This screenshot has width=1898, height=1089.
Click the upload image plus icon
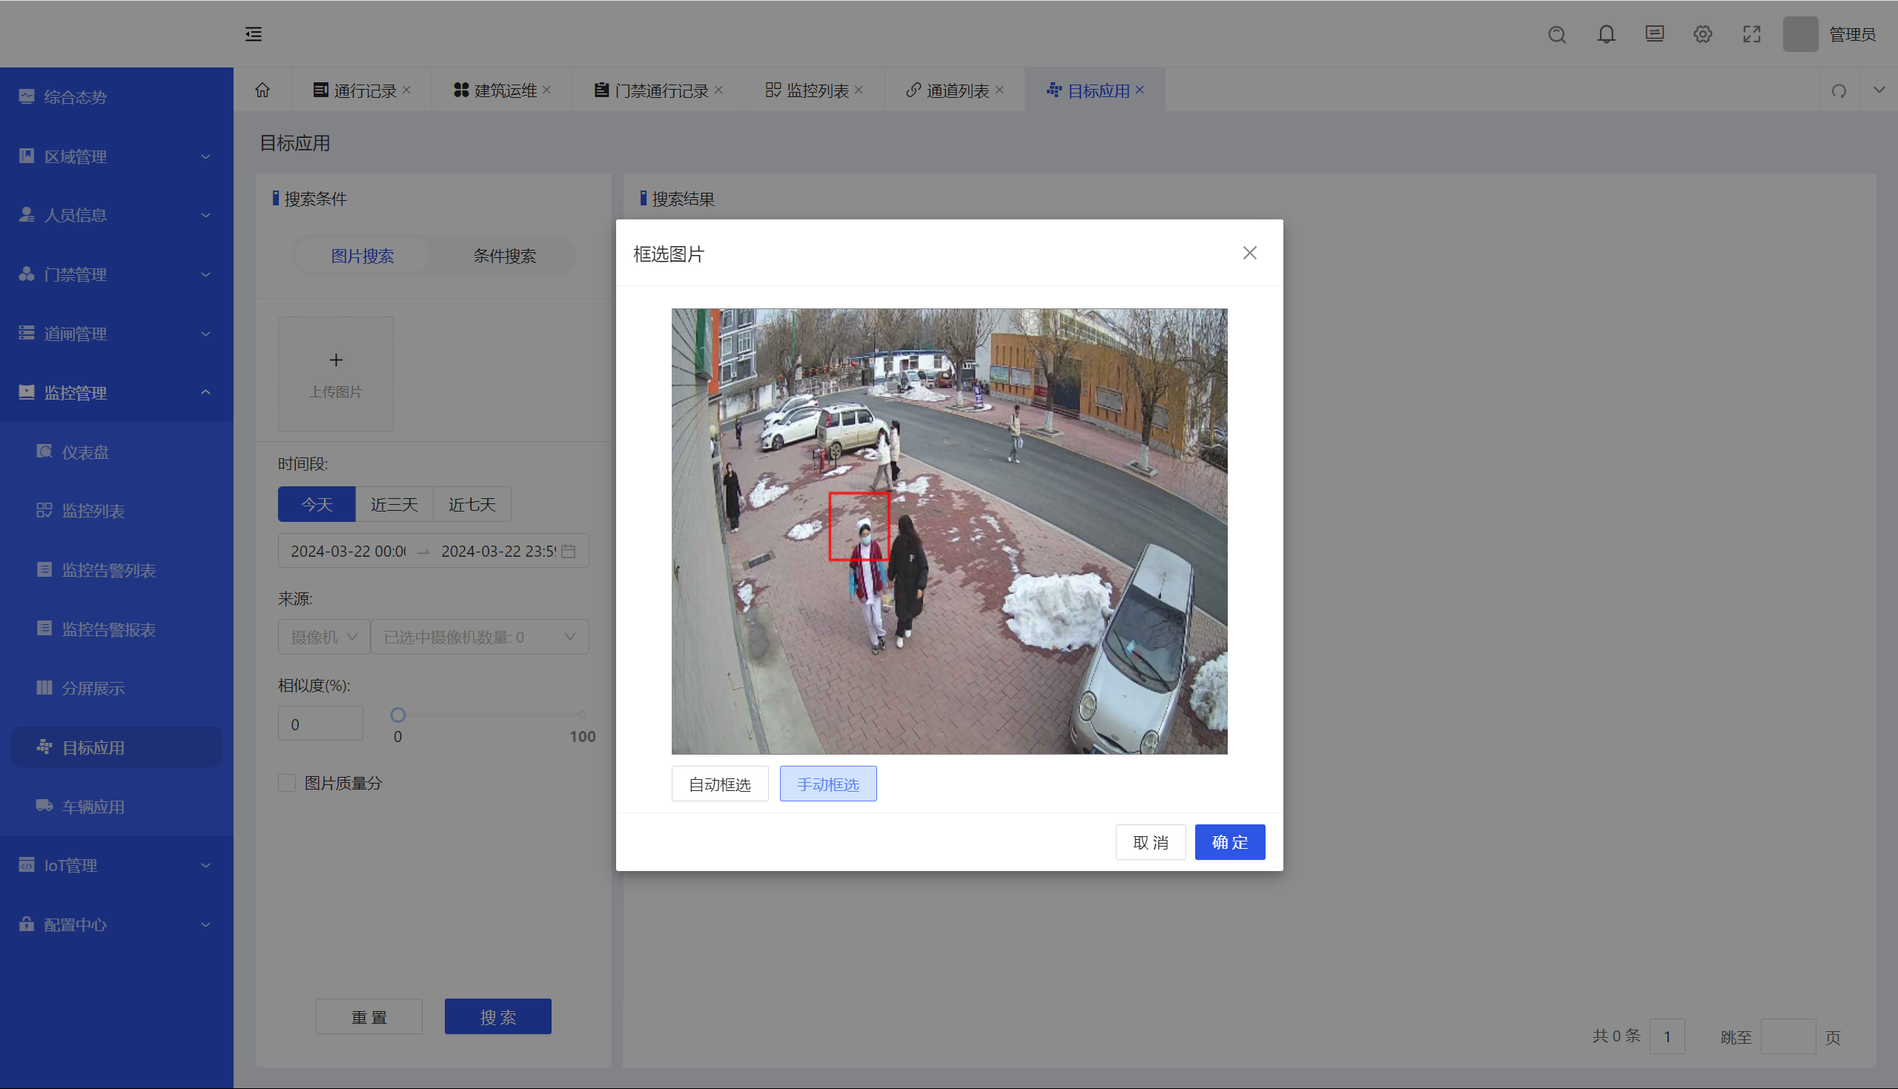point(336,360)
